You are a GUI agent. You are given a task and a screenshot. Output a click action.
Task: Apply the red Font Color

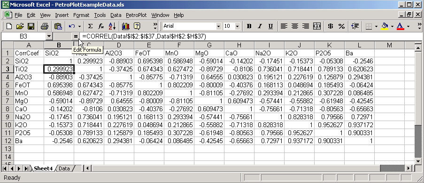400,26
